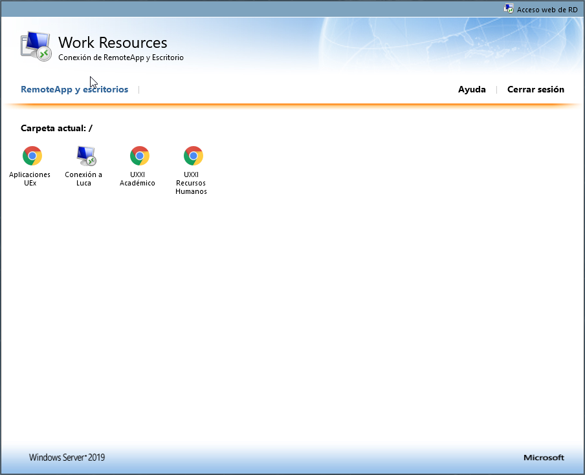Click the Windows Server 2019 logo
Screen dimensions: 585x475
[67, 458]
